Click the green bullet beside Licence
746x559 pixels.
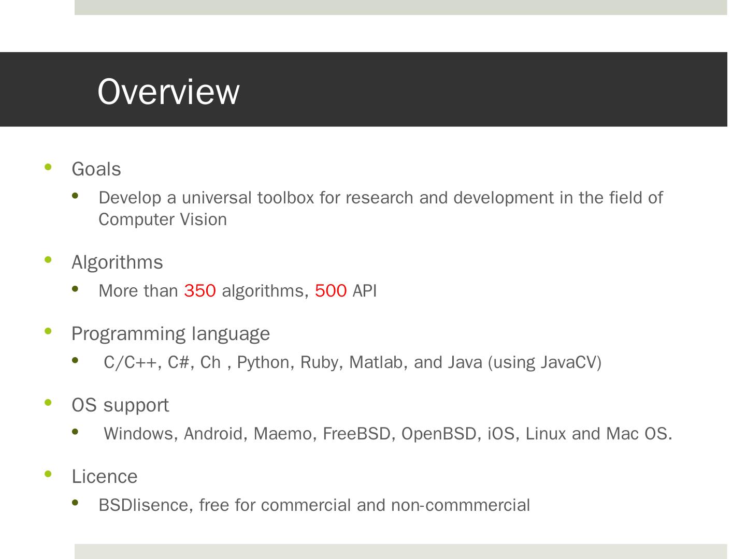click(48, 474)
